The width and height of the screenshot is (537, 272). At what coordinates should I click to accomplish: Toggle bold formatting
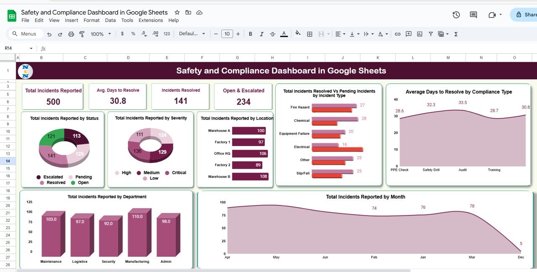250,34
